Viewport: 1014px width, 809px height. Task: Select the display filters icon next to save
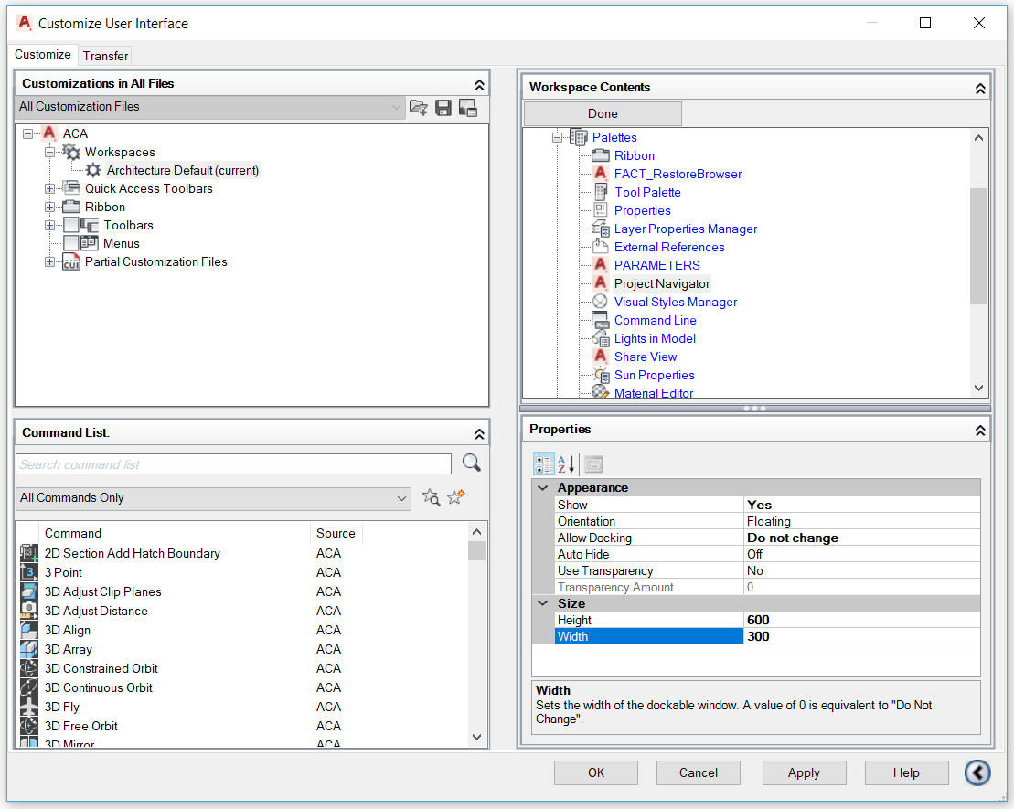click(x=467, y=108)
